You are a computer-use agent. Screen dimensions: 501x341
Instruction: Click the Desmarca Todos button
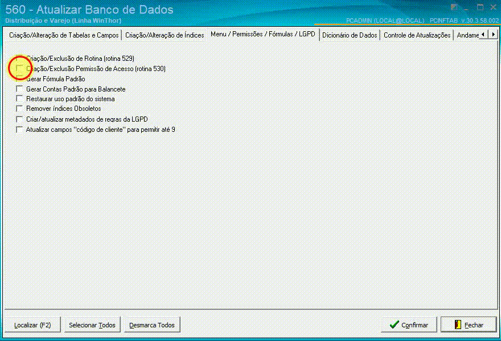pos(152,325)
